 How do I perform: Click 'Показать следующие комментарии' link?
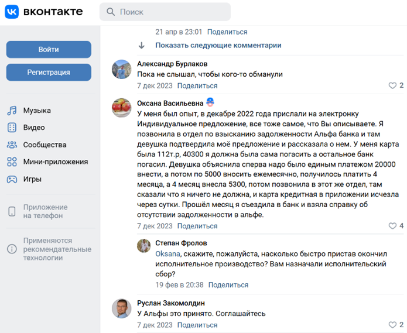coord(218,45)
